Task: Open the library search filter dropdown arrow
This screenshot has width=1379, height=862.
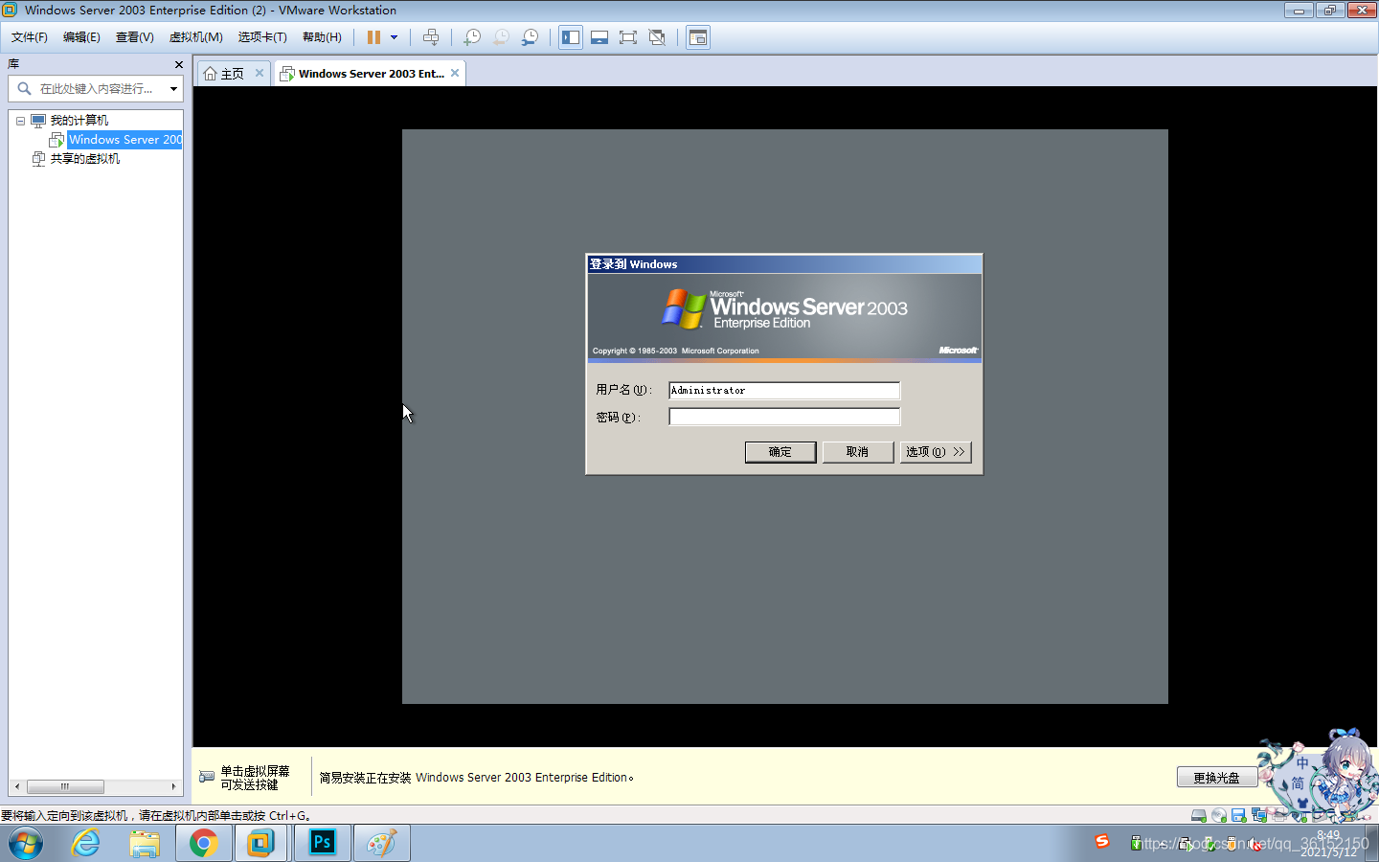Action: click(173, 89)
